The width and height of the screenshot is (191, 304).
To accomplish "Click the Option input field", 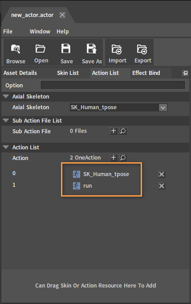I will [113, 85].
